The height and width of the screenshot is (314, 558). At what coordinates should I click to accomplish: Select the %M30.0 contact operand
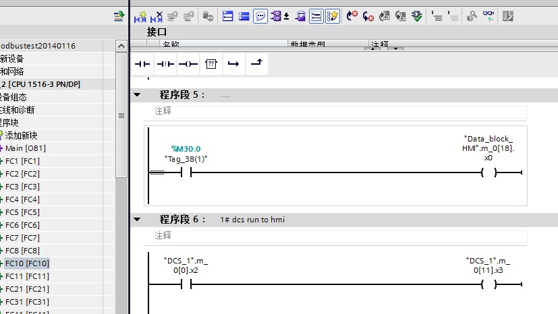[x=186, y=149]
